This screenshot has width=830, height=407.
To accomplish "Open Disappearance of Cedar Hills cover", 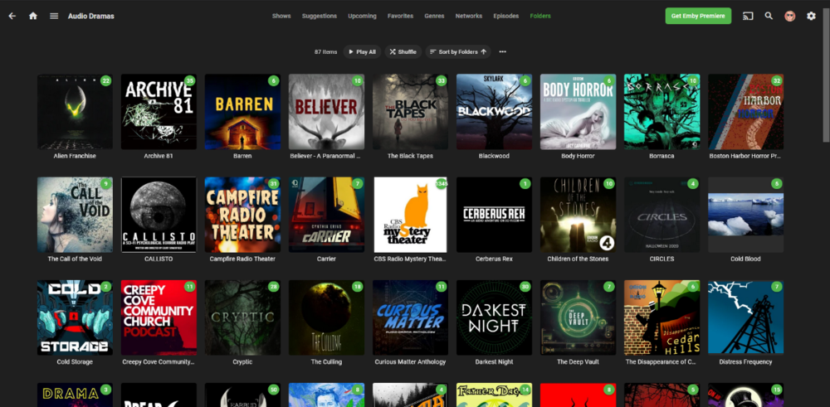I will (x=662, y=317).
